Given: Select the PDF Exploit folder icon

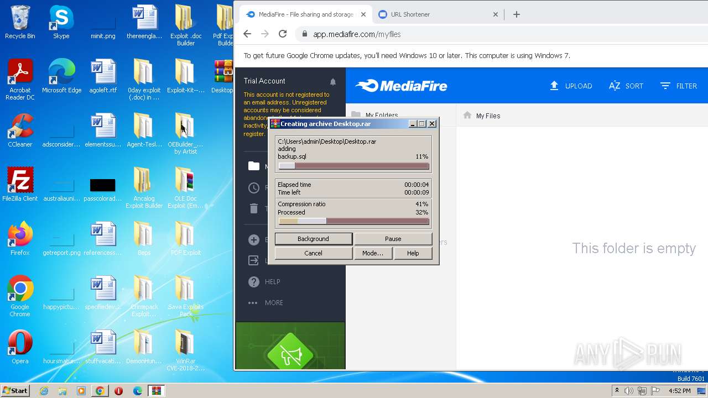Looking at the screenshot, I should [185, 239].
